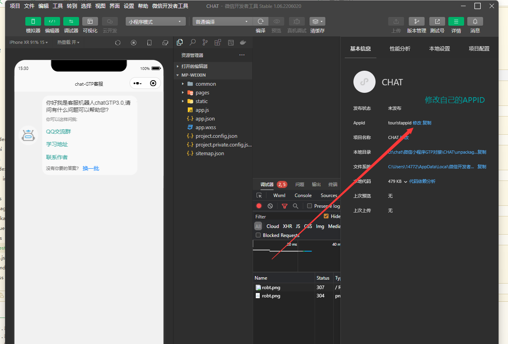Open the 工具 menu in menu bar
This screenshot has height=344, width=508.
[58, 6]
